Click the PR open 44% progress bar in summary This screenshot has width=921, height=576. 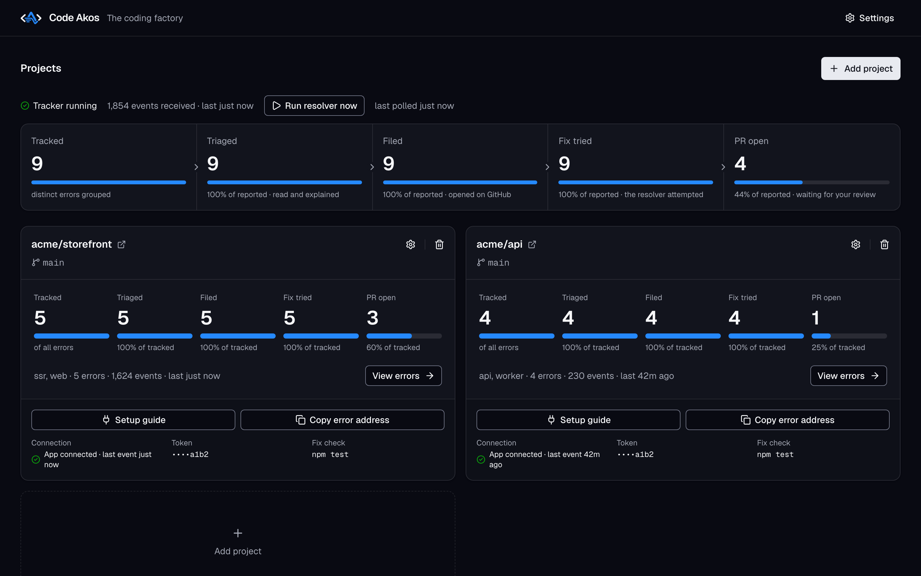coord(812,182)
